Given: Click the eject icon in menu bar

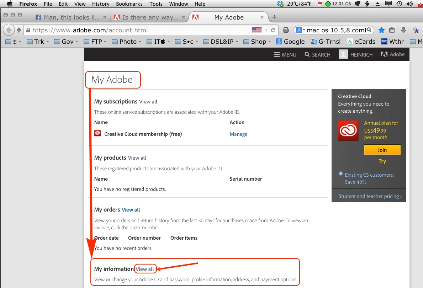Looking at the screenshot, I should [x=377, y=4].
